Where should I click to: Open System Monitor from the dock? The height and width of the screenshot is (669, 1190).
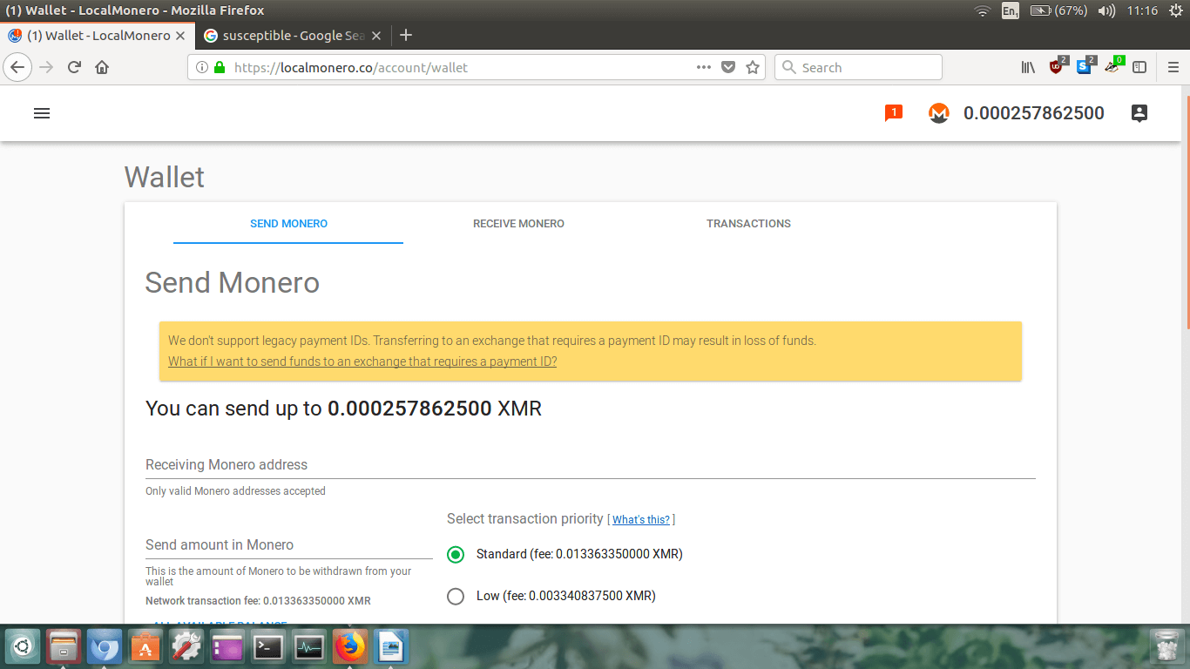[x=309, y=647]
